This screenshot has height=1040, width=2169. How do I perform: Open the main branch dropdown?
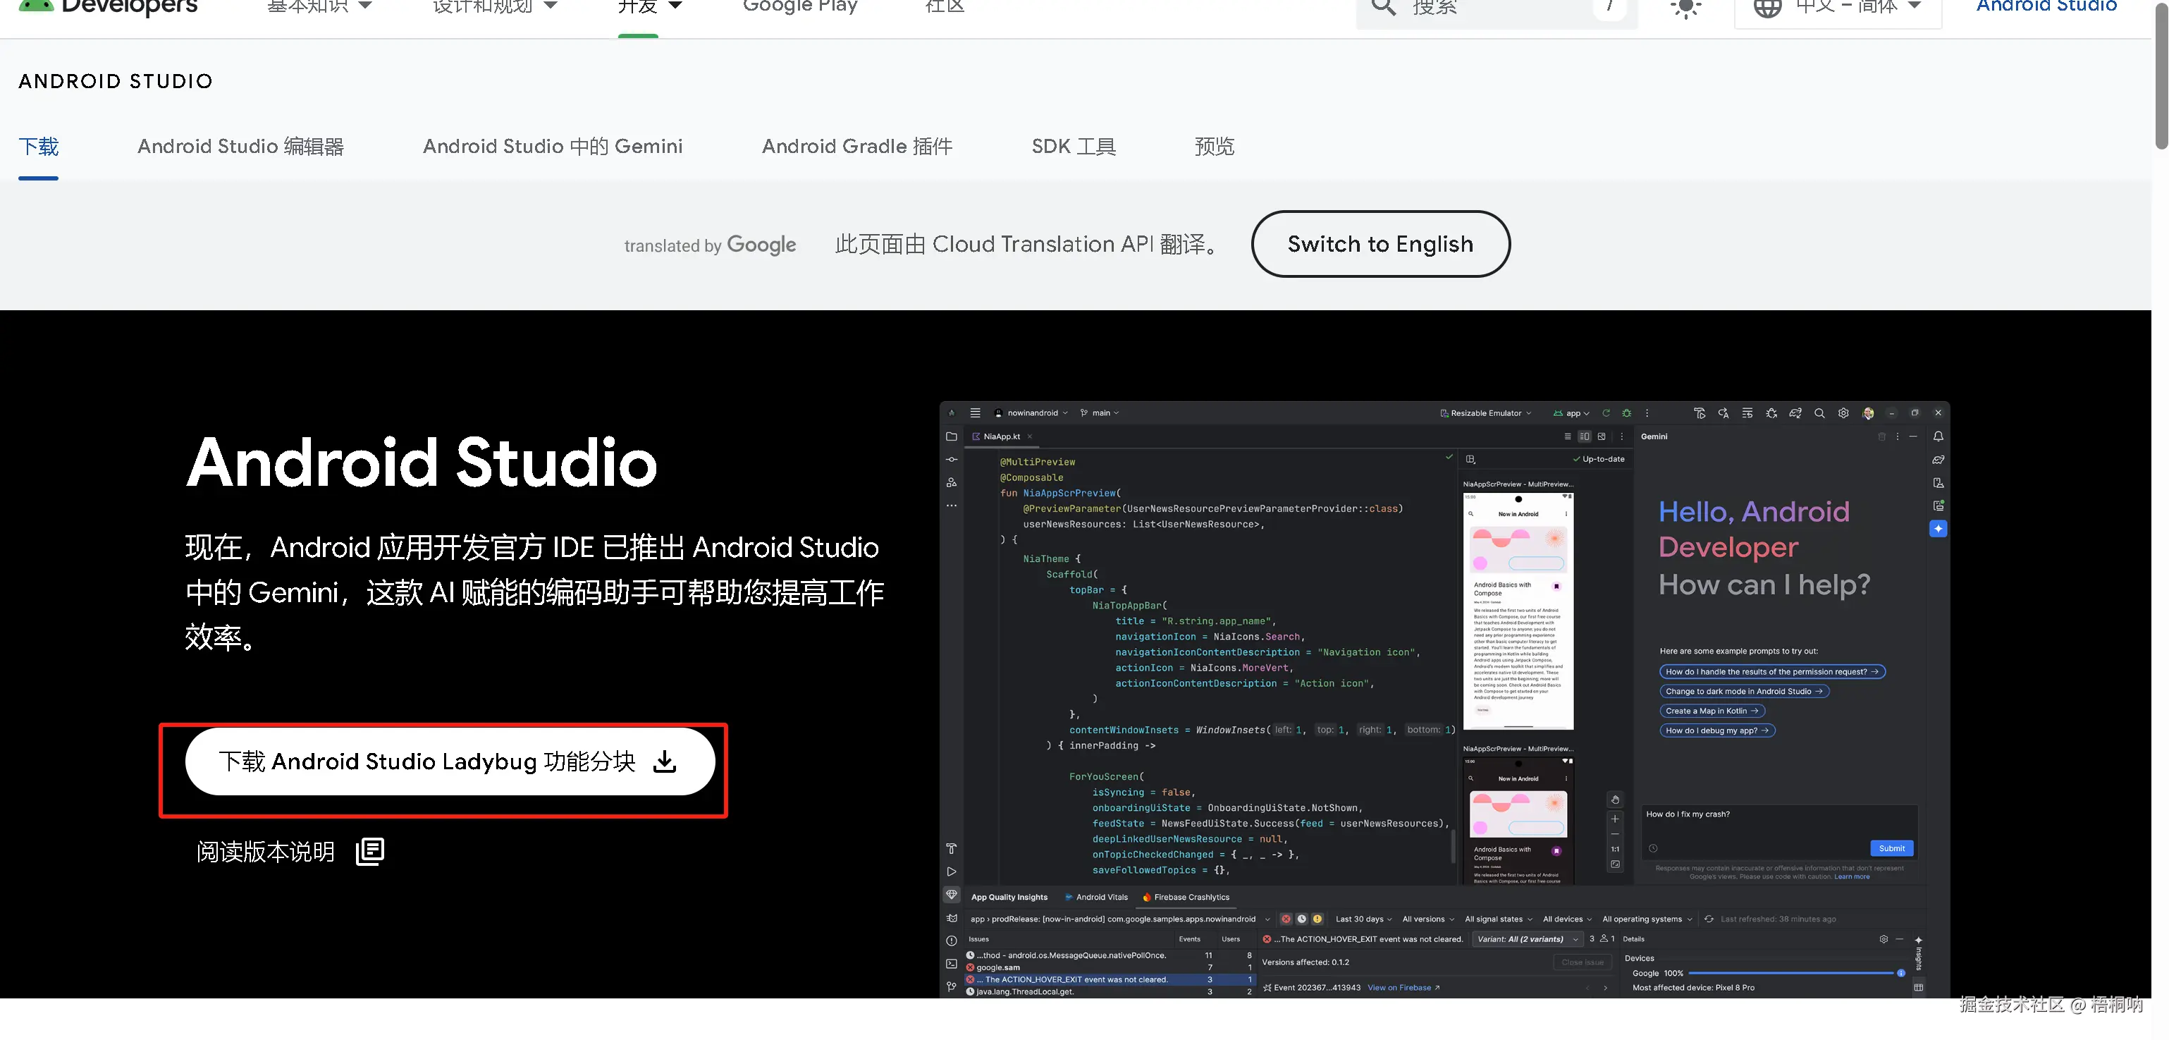pyautogui.click(x=1100, y=412)
